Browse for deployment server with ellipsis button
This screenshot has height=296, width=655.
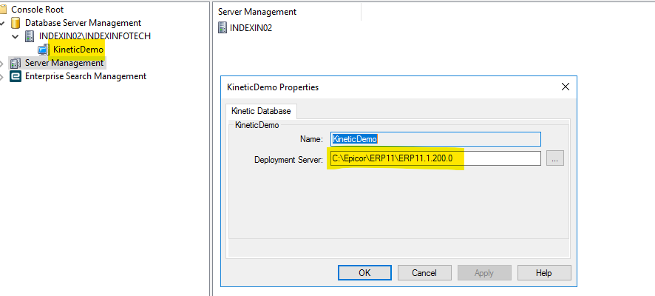pos(555,158)
